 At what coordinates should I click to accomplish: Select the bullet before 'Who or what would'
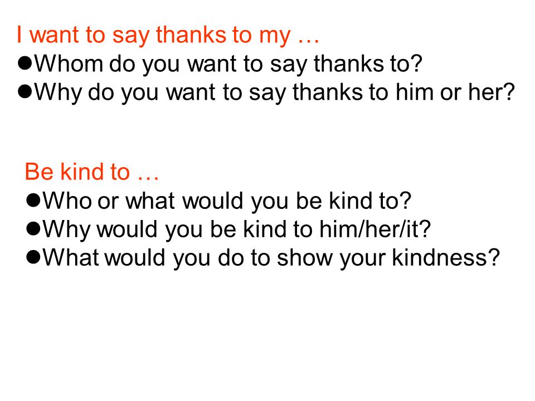[33, 200]
